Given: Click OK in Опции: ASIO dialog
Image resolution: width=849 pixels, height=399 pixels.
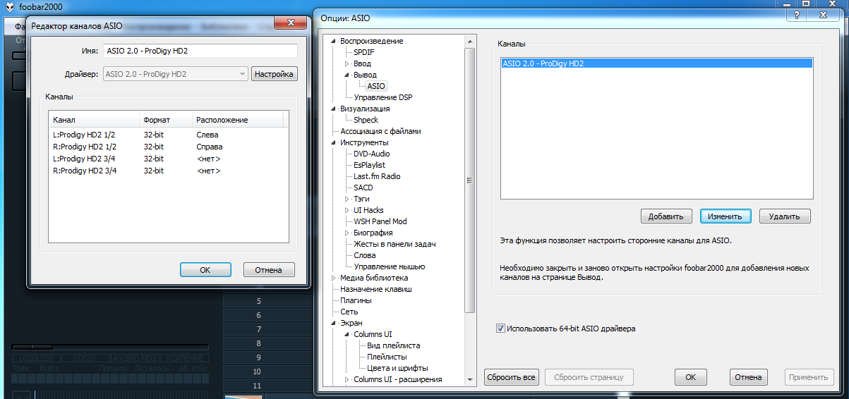Looking at the screenshot, I should click(x=690, y=377).
